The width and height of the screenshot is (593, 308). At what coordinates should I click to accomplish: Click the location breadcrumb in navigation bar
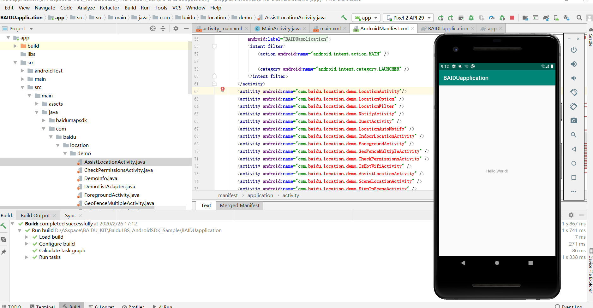click(x=216, y=18)
